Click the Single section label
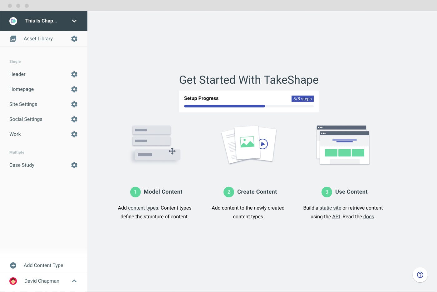437x292 pixels. (15, 62)
